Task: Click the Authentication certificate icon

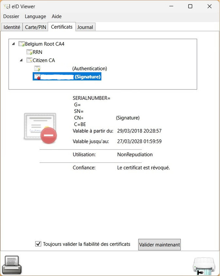Action: [37, 68]
